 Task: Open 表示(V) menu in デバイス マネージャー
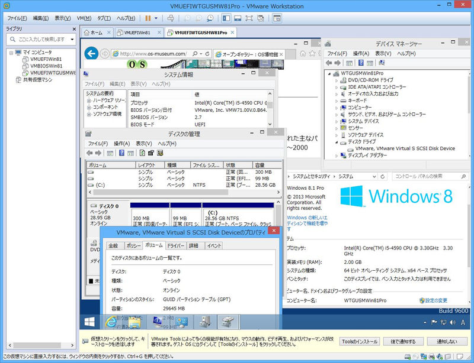coord(383,53)
